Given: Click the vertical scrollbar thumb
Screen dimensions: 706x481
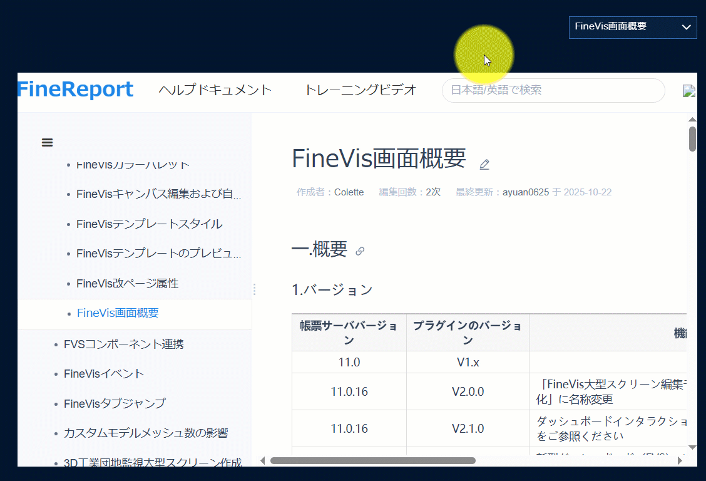Looking at the screenshot, I should pyautogui.click(x=692, y=139).
